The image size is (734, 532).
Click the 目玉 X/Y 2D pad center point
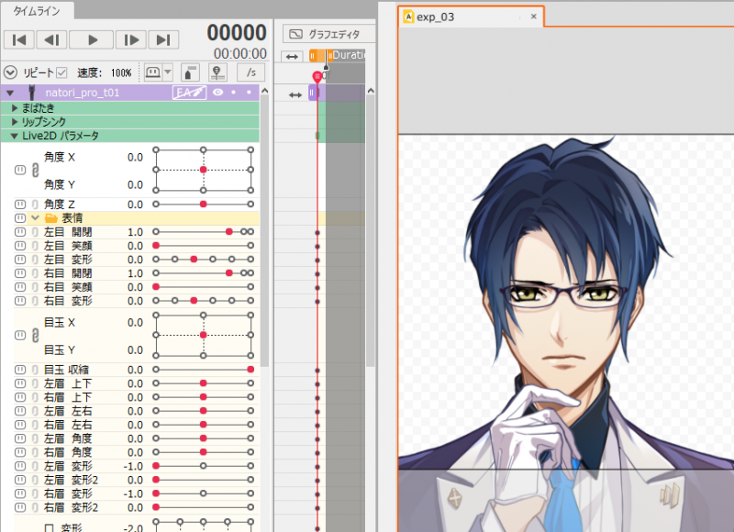(x=203, y=335)
